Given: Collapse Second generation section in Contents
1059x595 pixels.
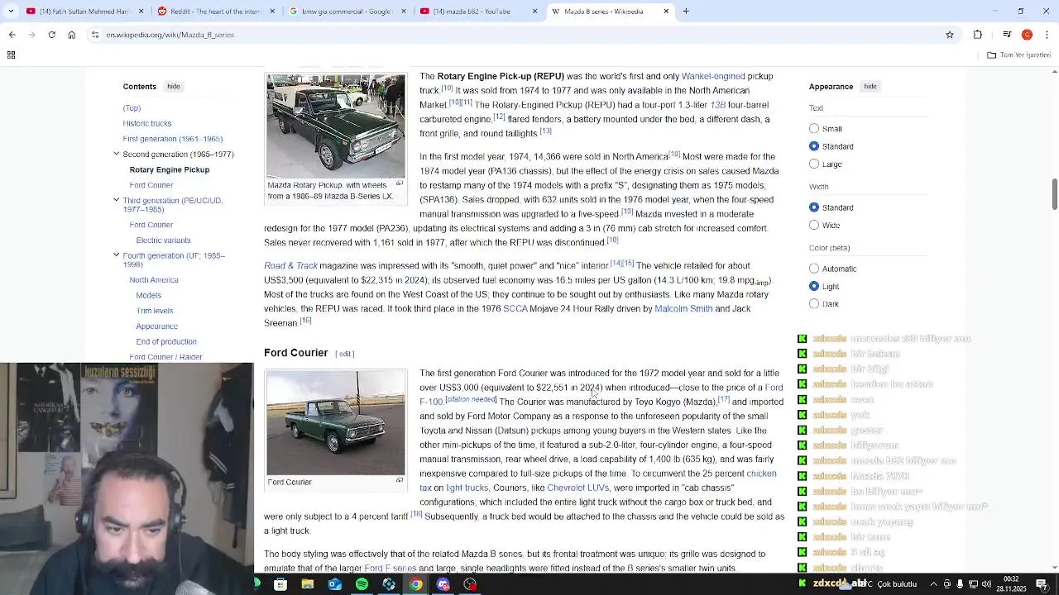Looking at the screenshot, I should [x=117, y=154].
